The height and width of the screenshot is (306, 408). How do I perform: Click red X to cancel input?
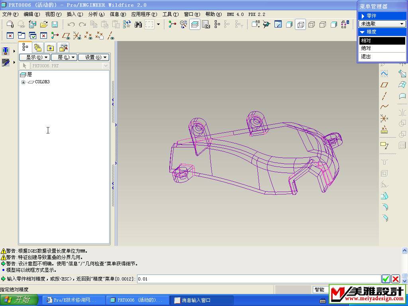coord(396,279)
